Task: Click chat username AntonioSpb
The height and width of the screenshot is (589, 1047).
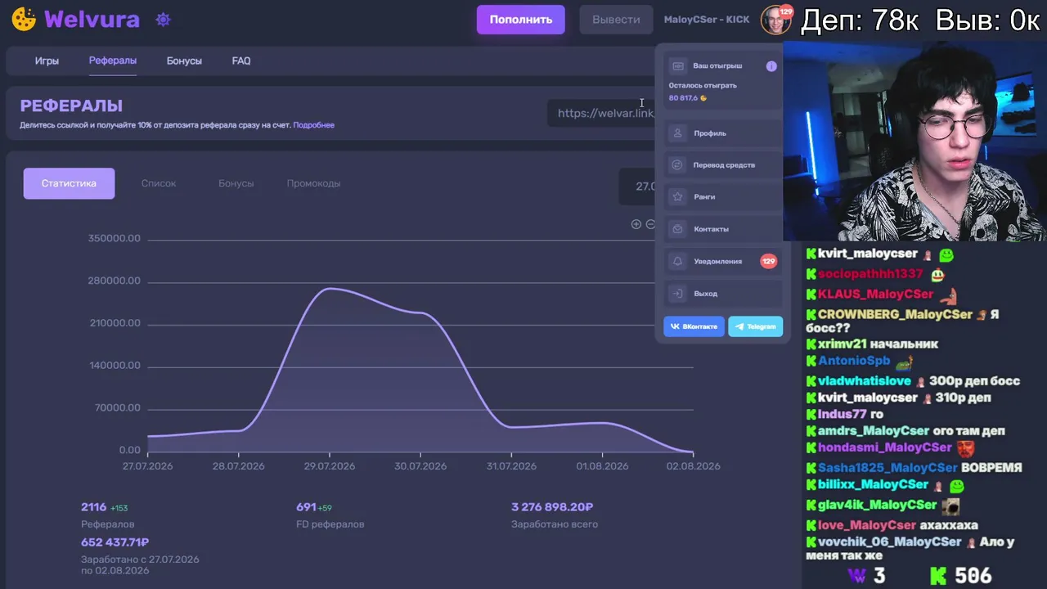Action: (854, 361)
